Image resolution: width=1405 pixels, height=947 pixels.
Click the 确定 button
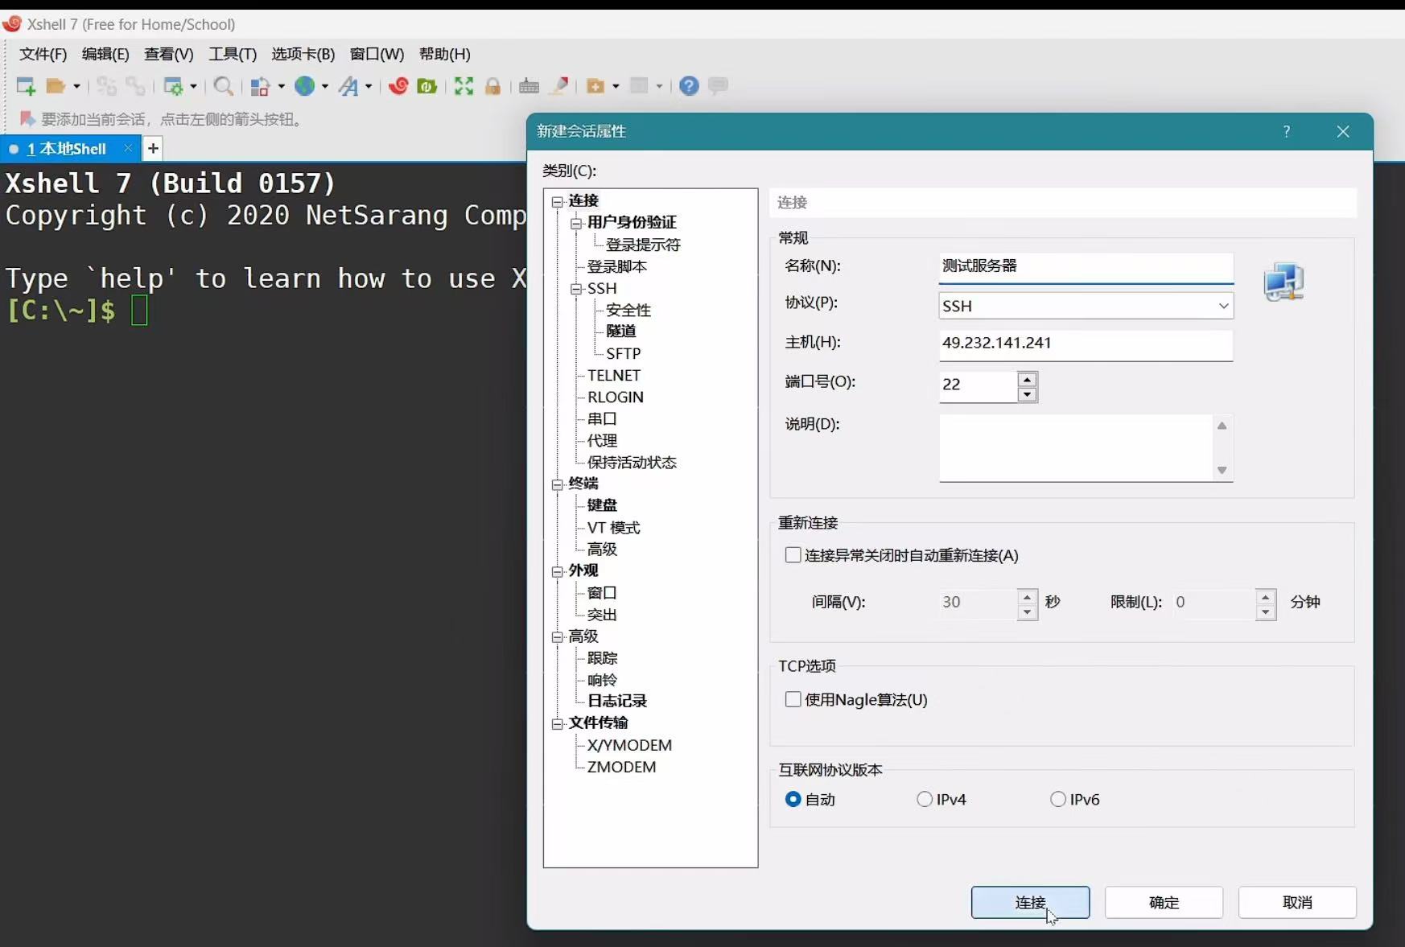[x=1164, y=903]
